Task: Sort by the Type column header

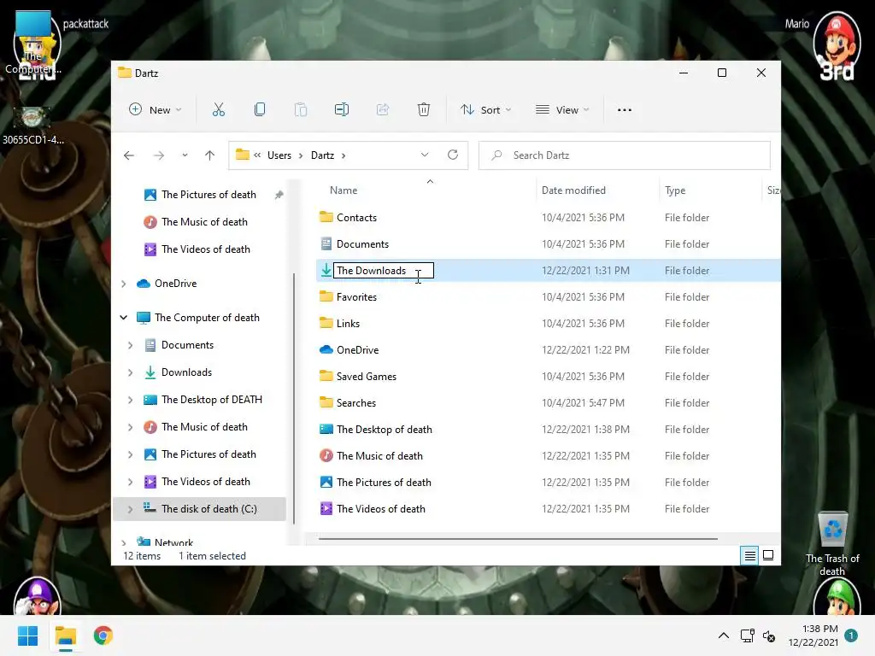Action: [675, 190]
